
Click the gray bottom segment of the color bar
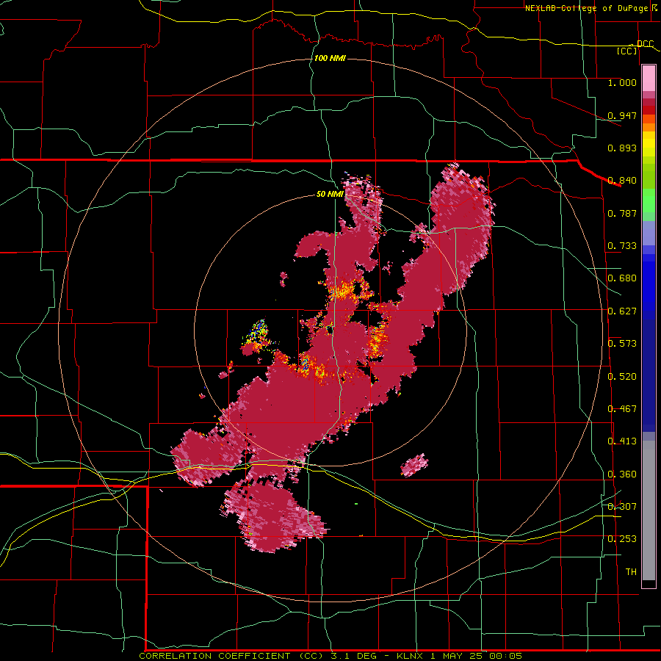click(x=649, y=510)
